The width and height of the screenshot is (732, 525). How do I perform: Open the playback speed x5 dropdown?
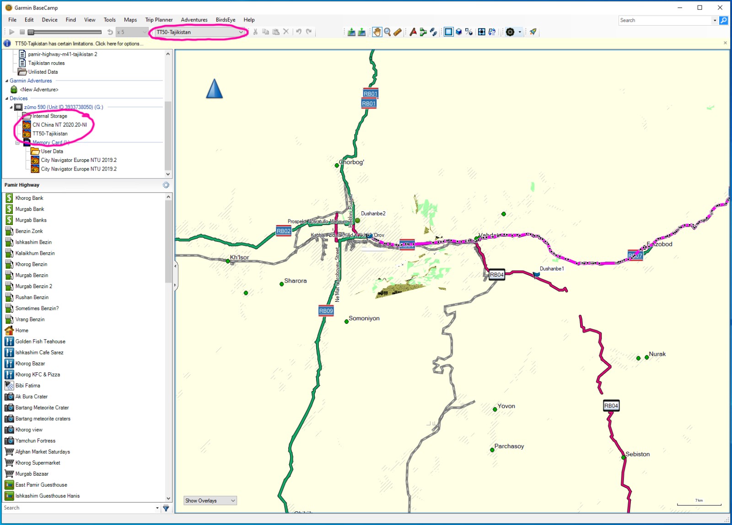pos(132,32)
